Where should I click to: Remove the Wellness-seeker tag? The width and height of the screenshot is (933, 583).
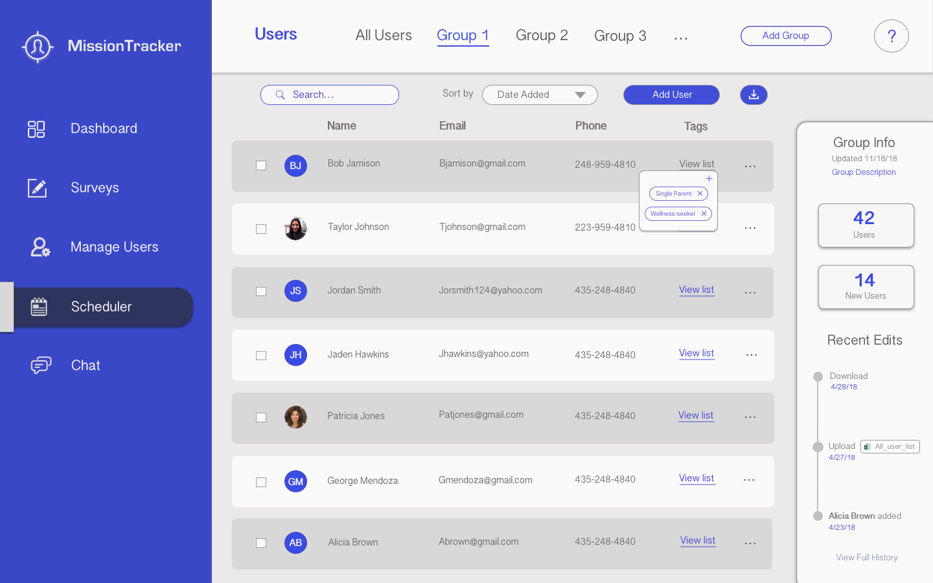(x=704, y=214)
